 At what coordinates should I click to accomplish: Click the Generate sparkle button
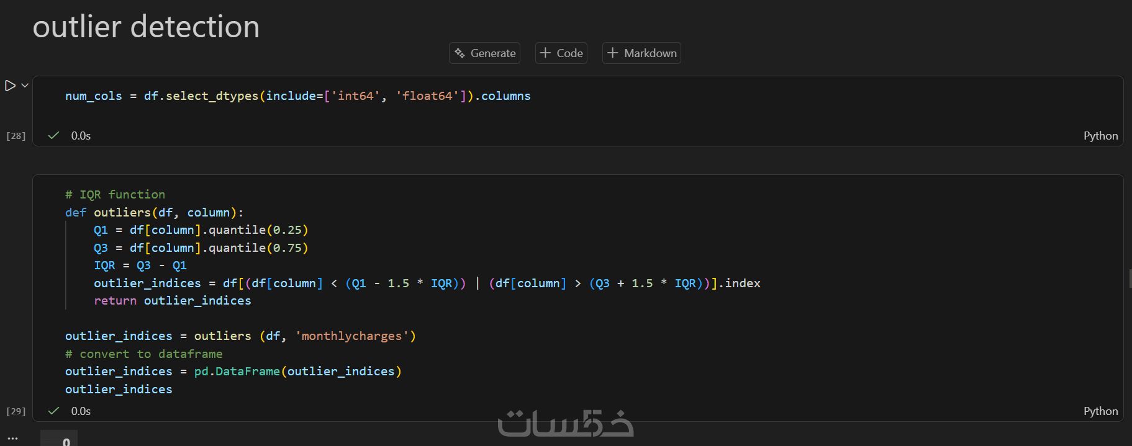(484, 53)
